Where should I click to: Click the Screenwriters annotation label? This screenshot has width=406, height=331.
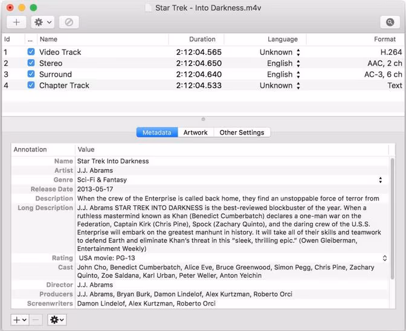pyautogui.click(x=50, y=304)
